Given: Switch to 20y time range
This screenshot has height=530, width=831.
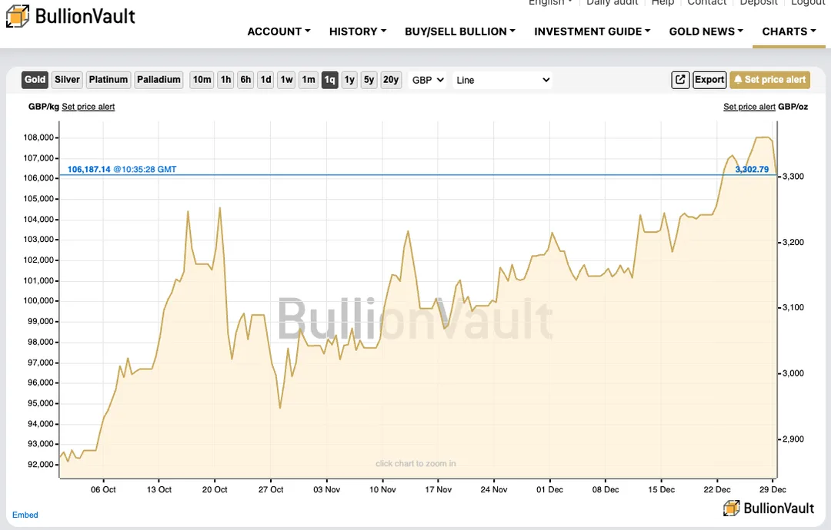Looking at the screenshot, I should point(391,80).
